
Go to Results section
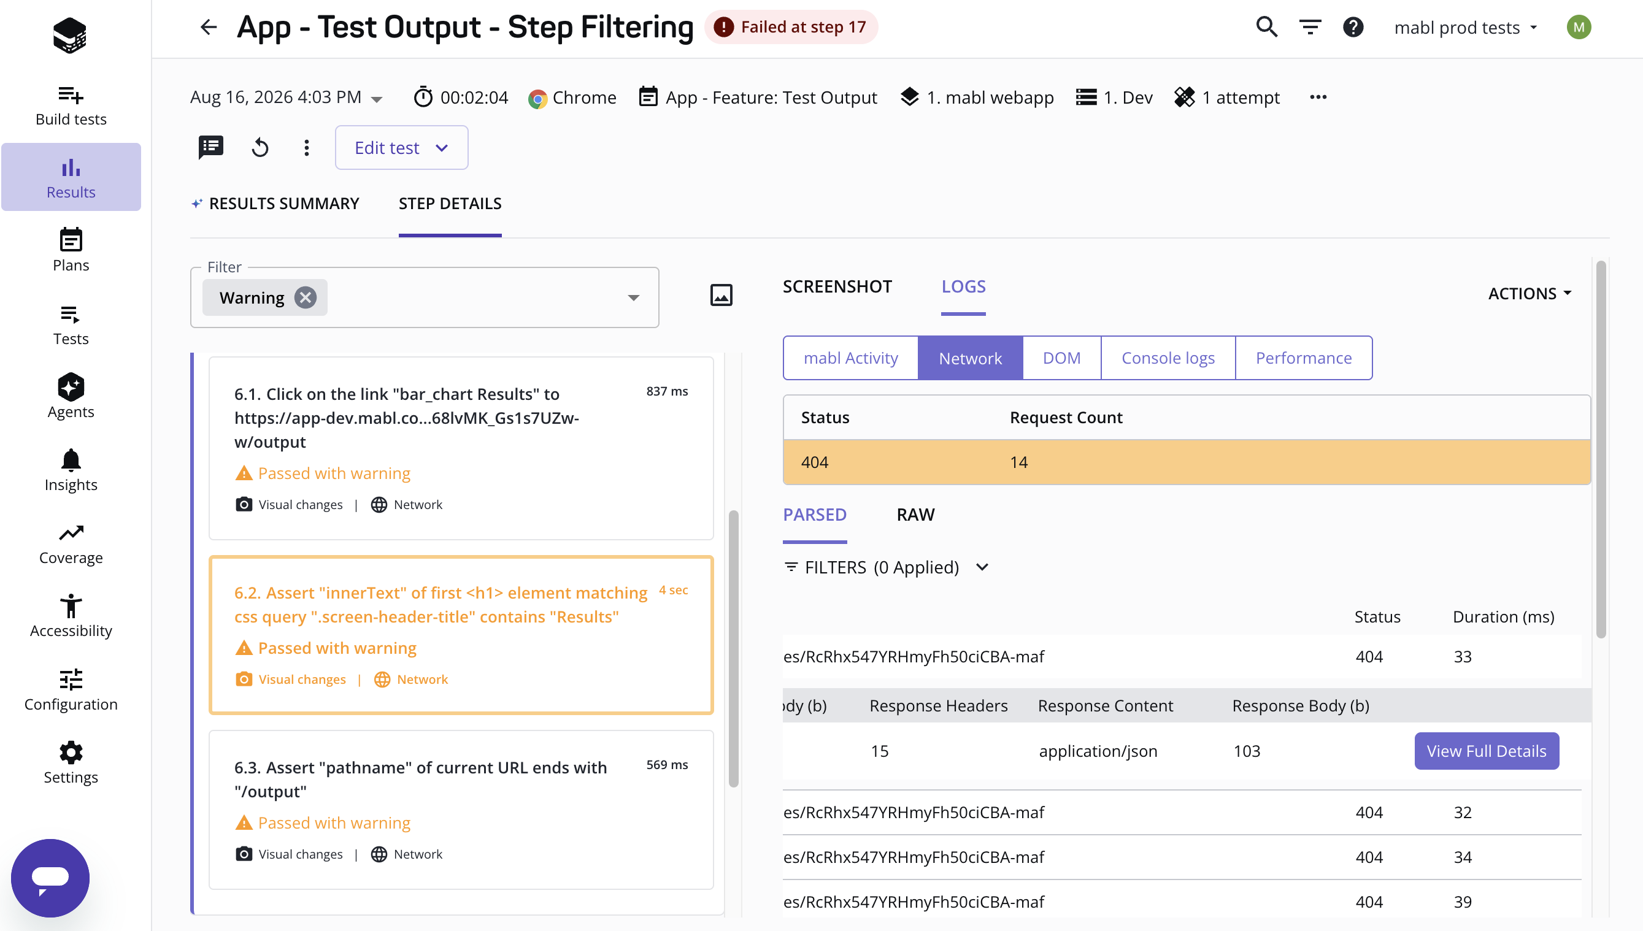tap(71, 177)
